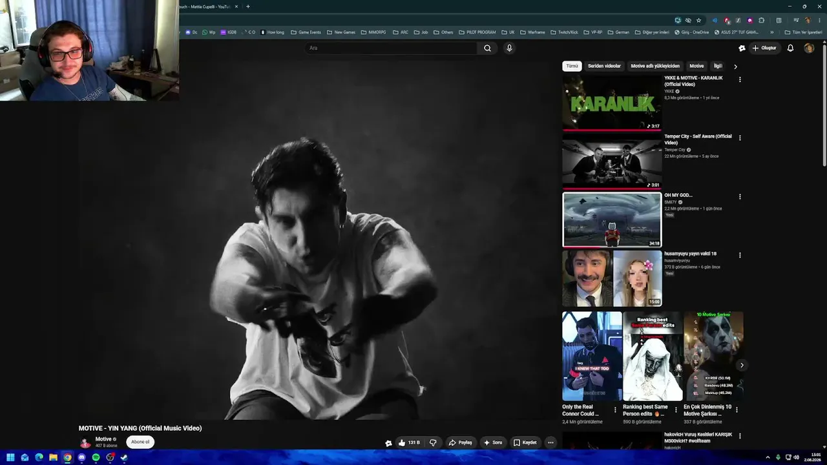The height and width of the screenshot is (465, 827).
Task: Expand hidden bookmarks overflow chevron
Action: pyautogui.click(x=771, y=32)
